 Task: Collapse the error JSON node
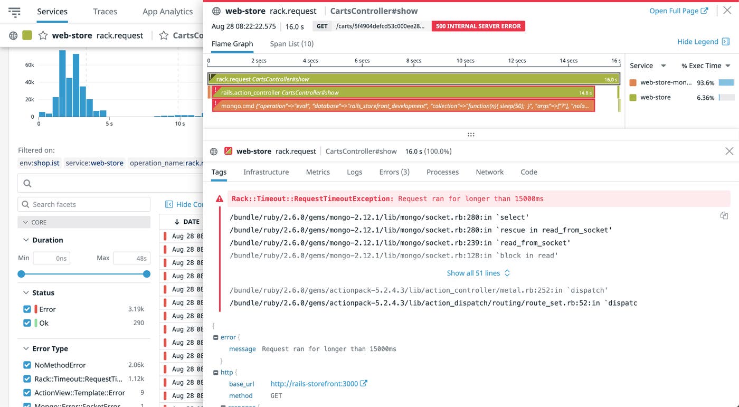coord(215,337)
